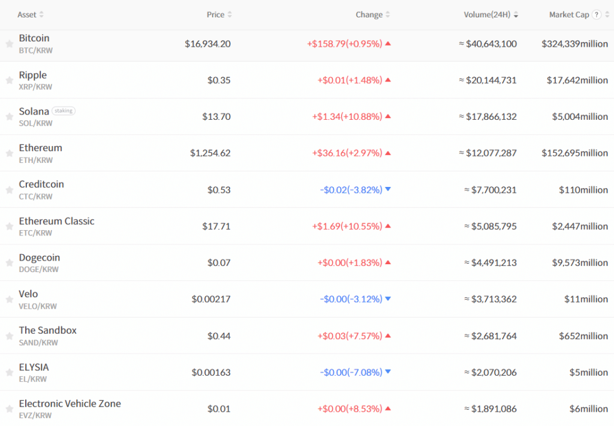The width and height of the screenshot is (614, 426).
Task: Favorite Bitcoin with its star icon
Action: tap(10, 44)
